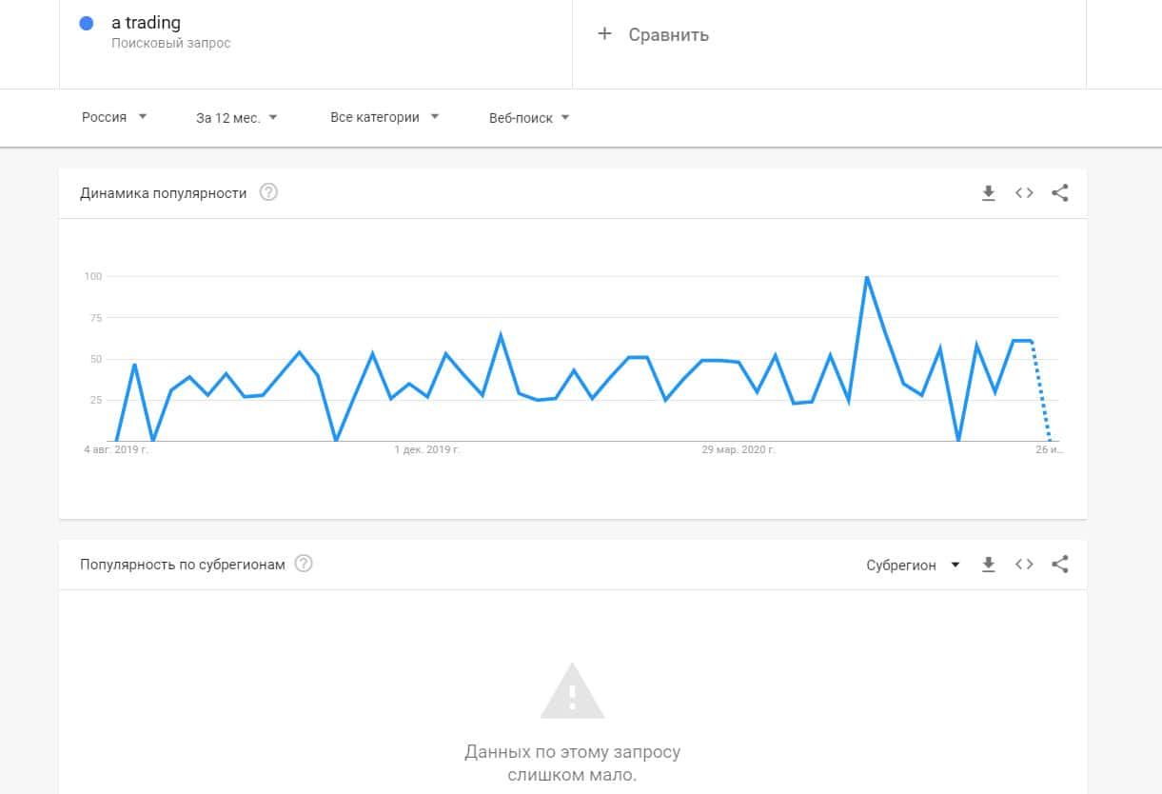Open help for Популярность по субрегионам
The image size is (1162, 794).
pos(304,565)
